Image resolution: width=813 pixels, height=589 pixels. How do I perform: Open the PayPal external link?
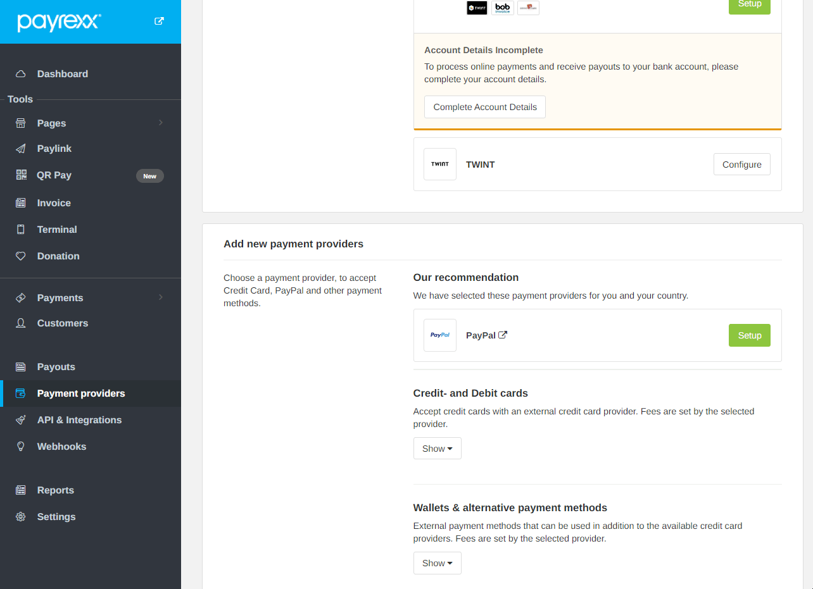[503, 335]
